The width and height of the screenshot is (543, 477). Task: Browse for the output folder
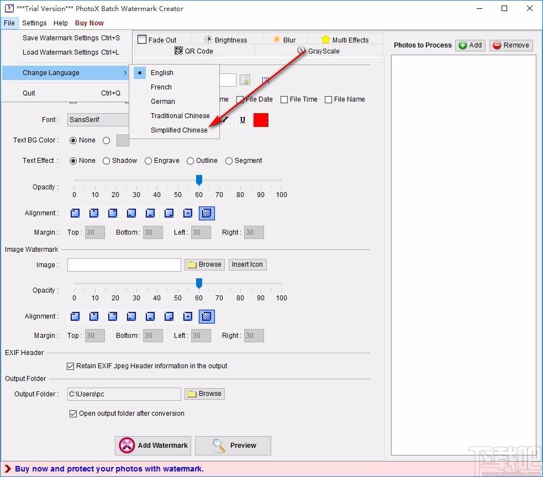pyautogui.click(x=205, y=394)
